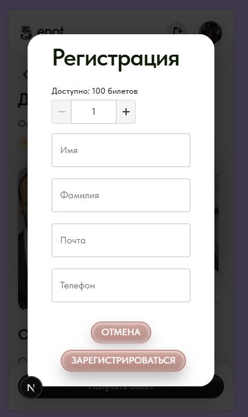This screenshot has height=417, width=248.
Task: Submit form via ЗАРЕГИСТРИРОВАТЬСЯ button
Action: click(123, 361)
